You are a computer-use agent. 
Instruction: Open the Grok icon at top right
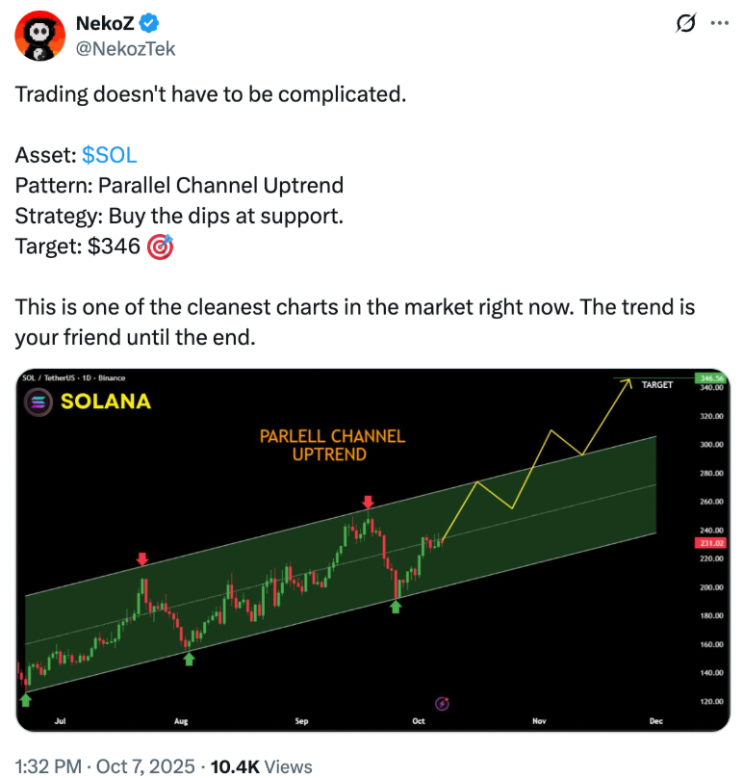(x=686, y=25)
